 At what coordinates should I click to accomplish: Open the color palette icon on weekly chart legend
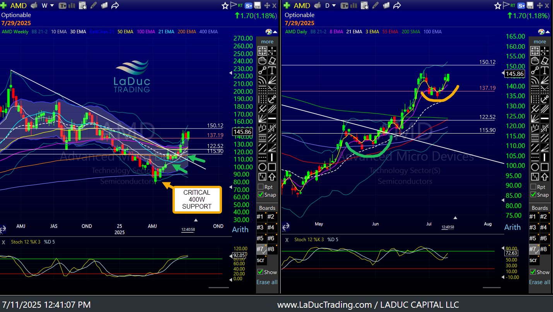[x=270, y=32]
